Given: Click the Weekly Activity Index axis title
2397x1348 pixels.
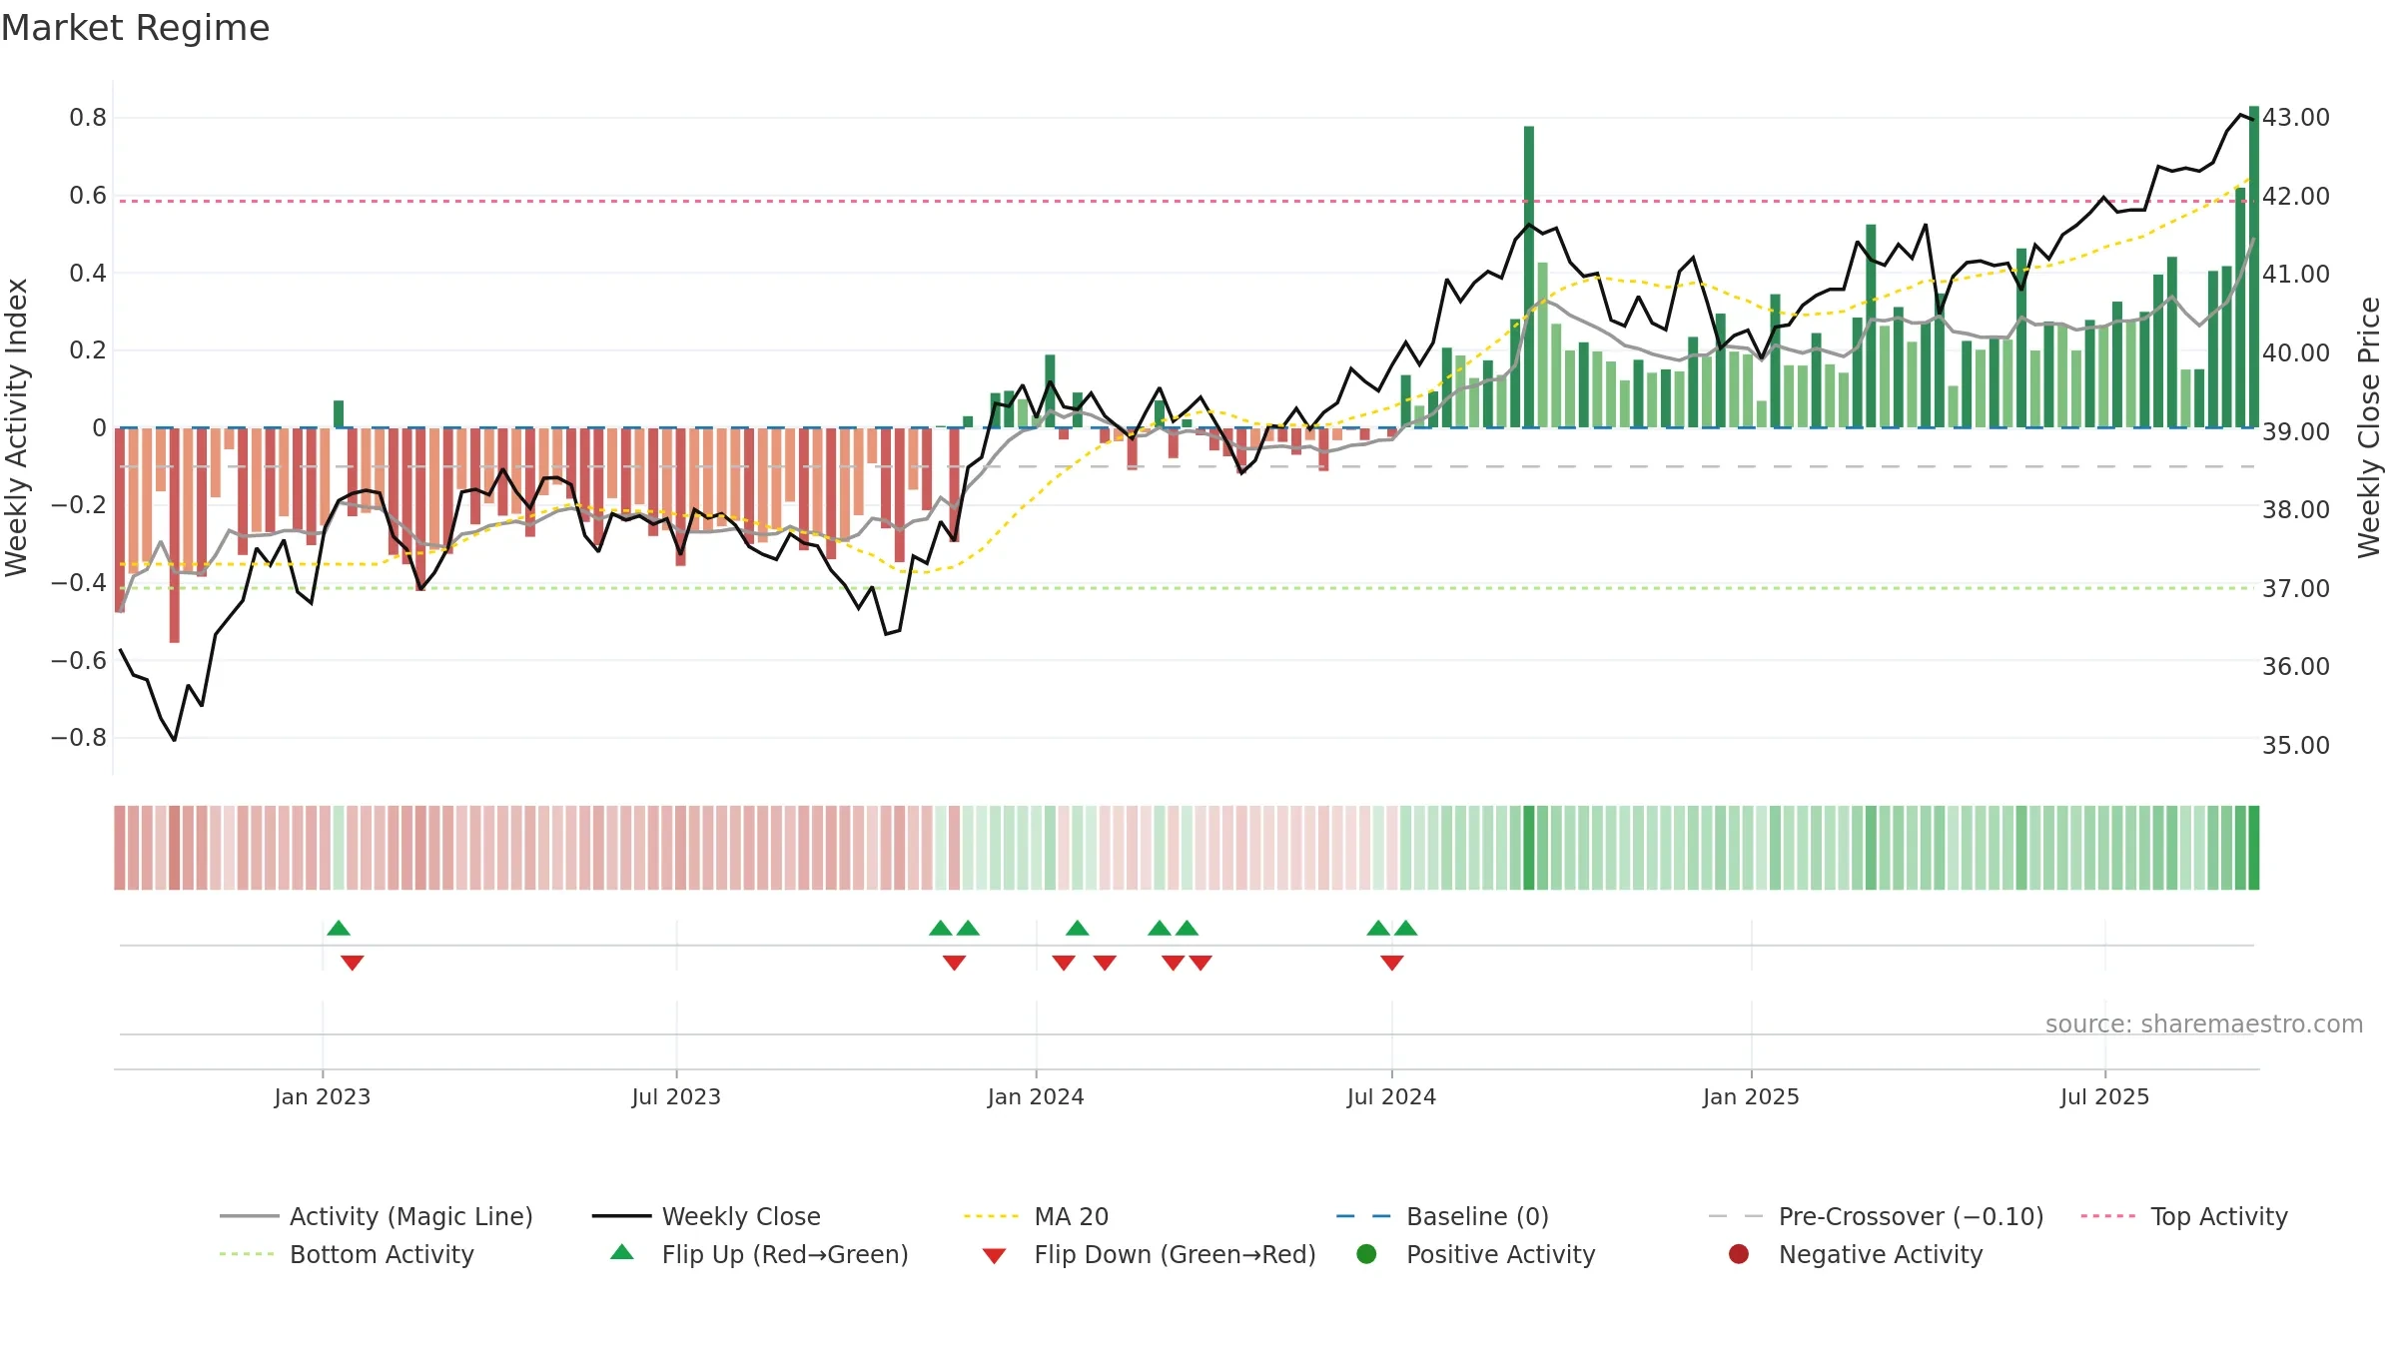Looking at the screenshot, I should click(x=16, y=427).
